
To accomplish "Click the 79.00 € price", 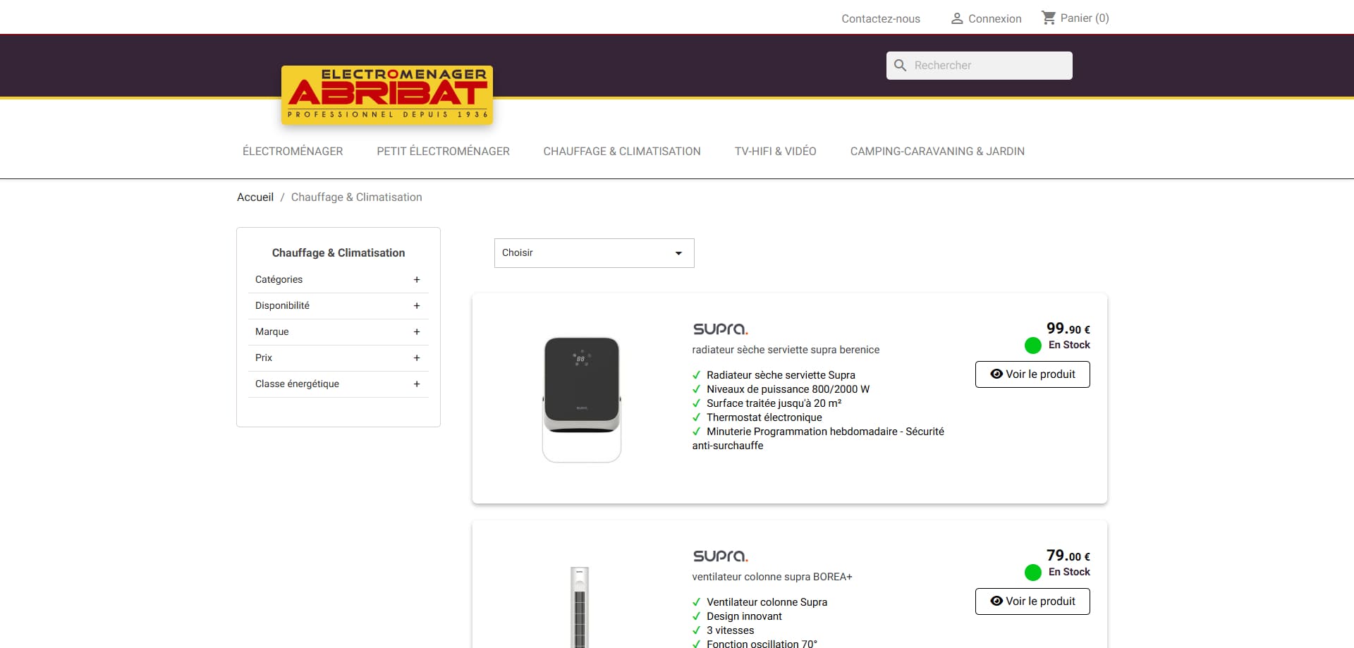I will 1068,556.
